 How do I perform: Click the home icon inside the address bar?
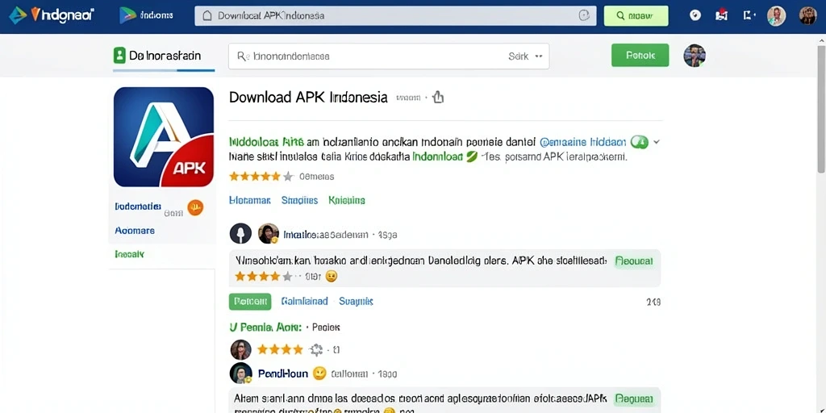[207, 16]
